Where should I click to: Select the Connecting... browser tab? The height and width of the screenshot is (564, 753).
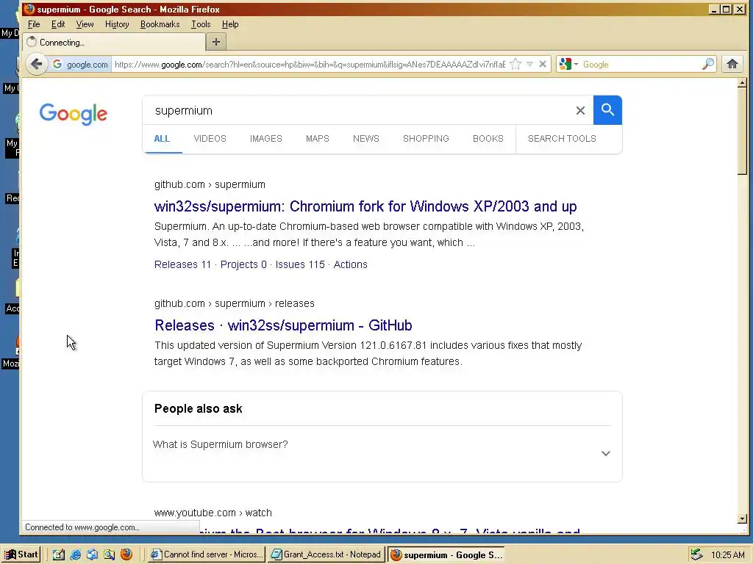pos(114,42)
